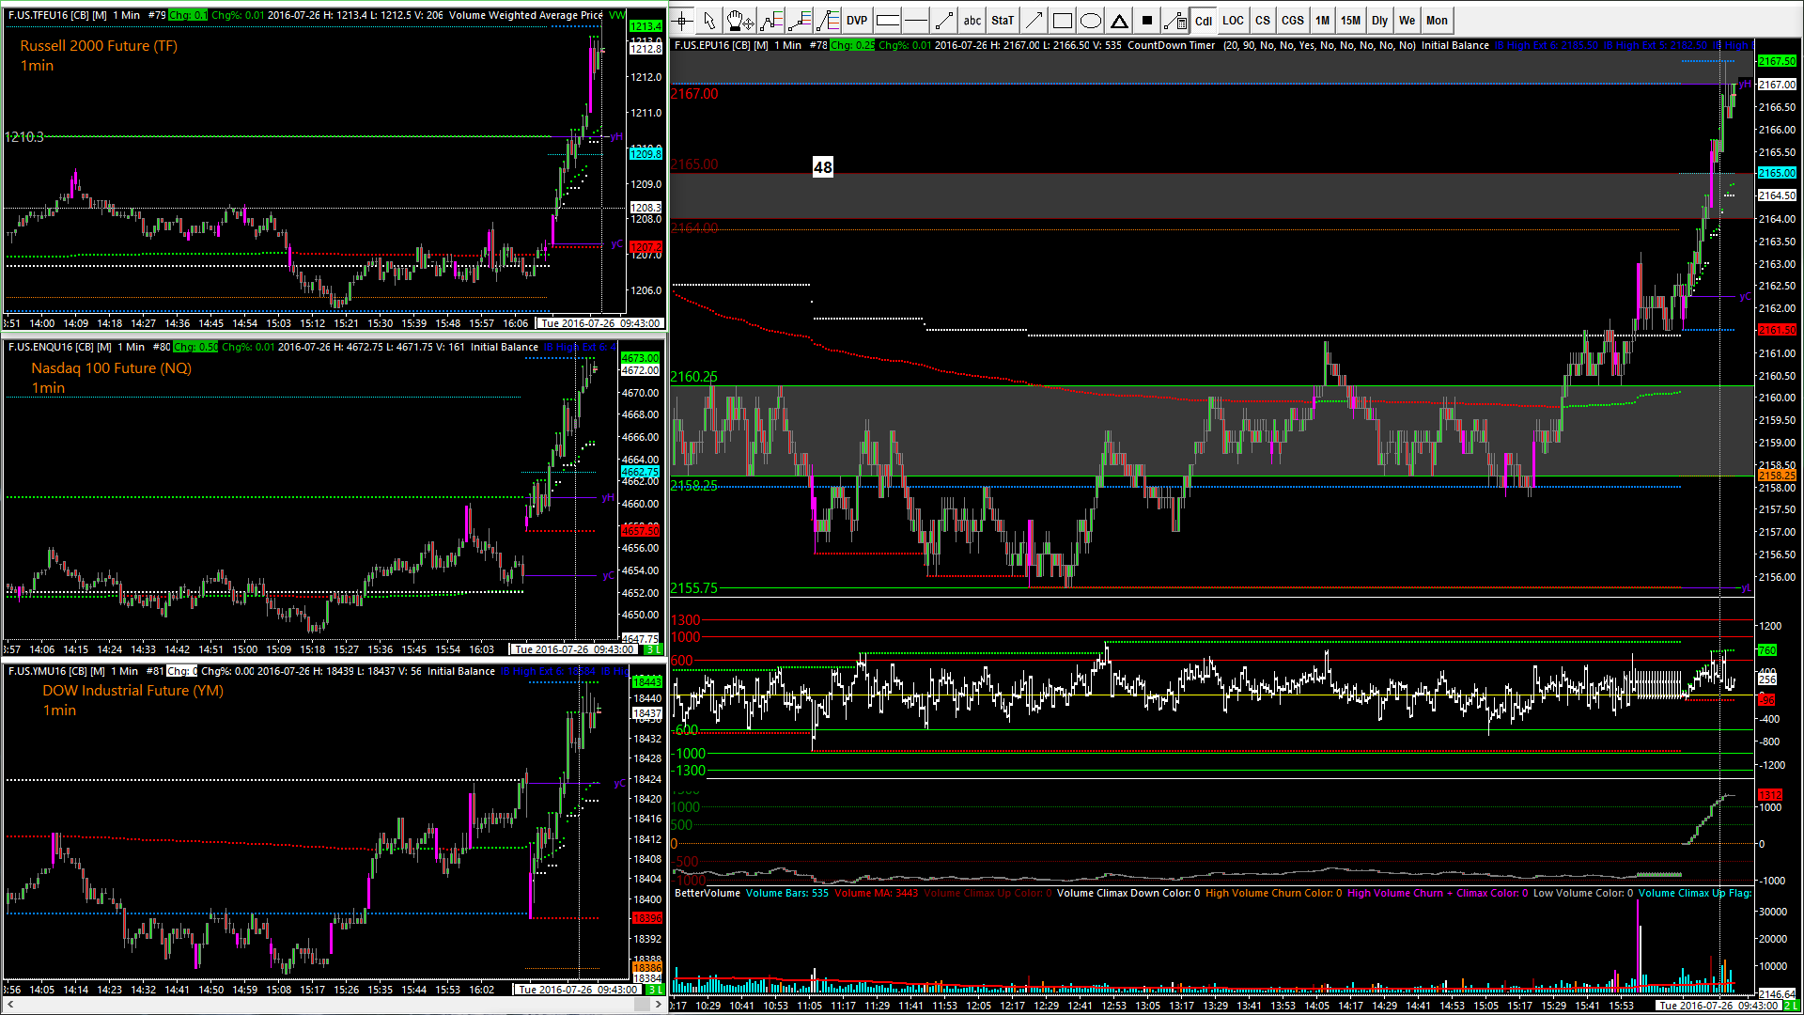Pick the abc text annotation tool
Screen dimensions: 1804x1015
click(x=972, y=21)
